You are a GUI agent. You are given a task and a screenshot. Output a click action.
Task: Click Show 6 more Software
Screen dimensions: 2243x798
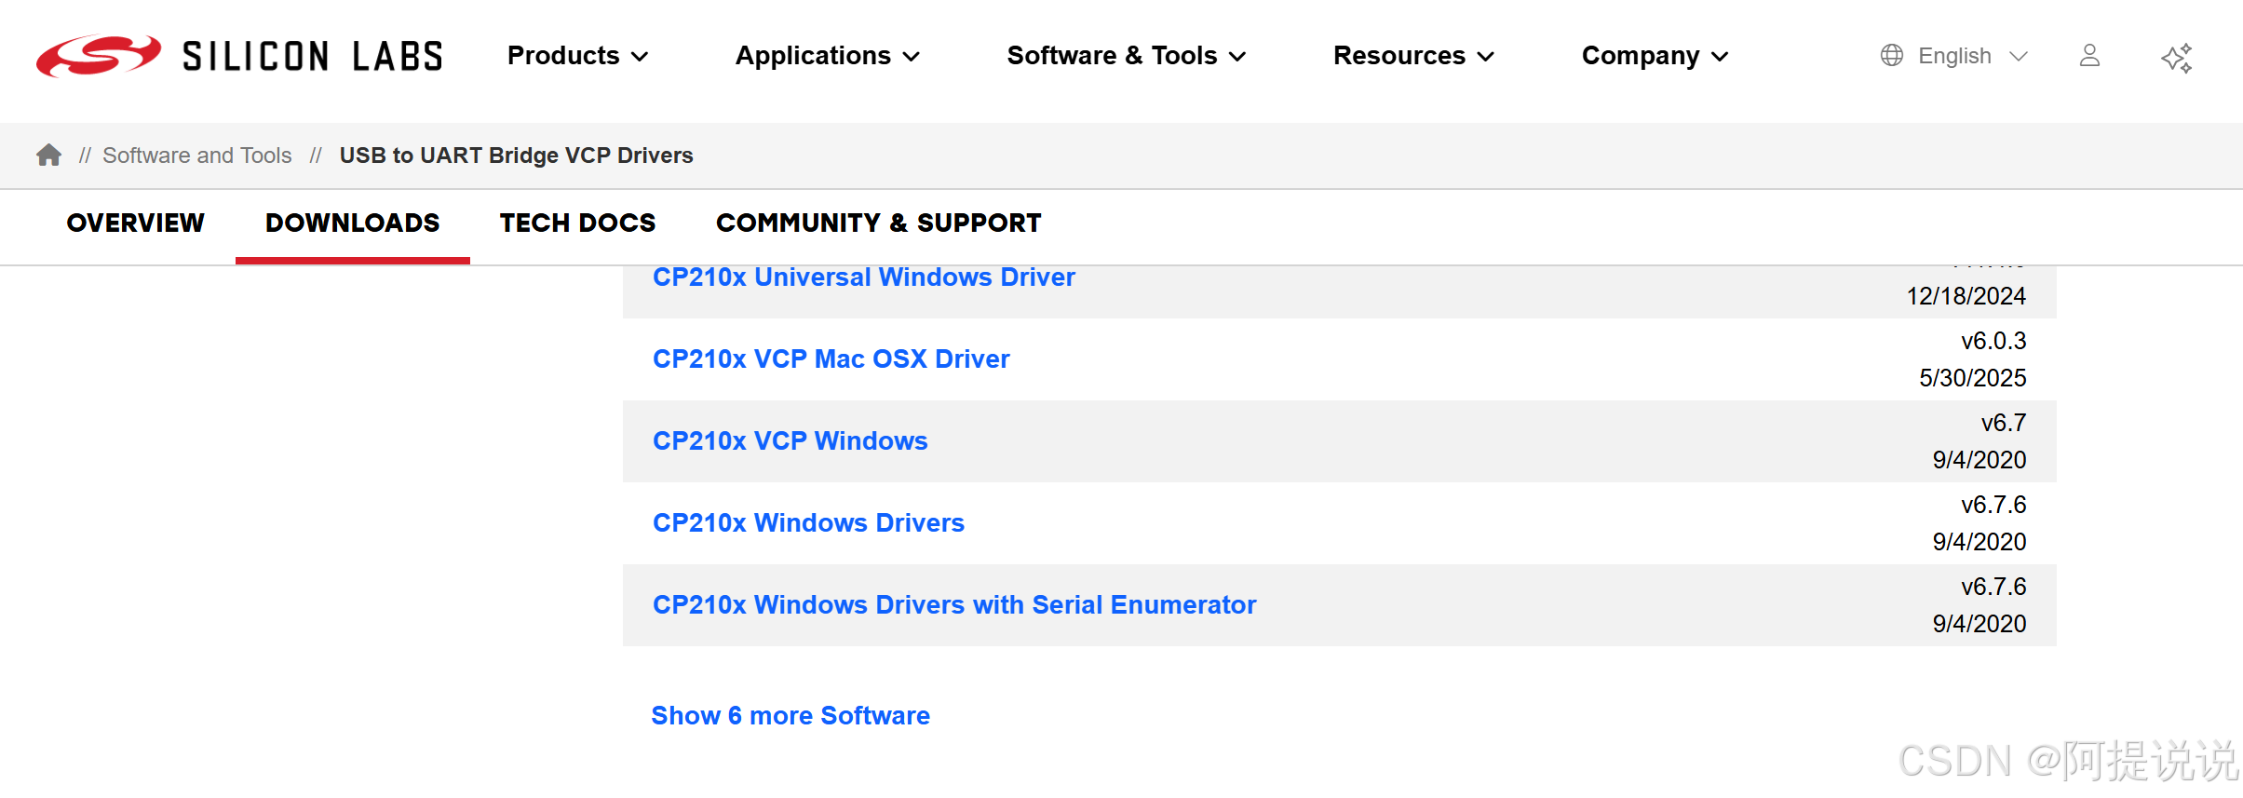790,716
